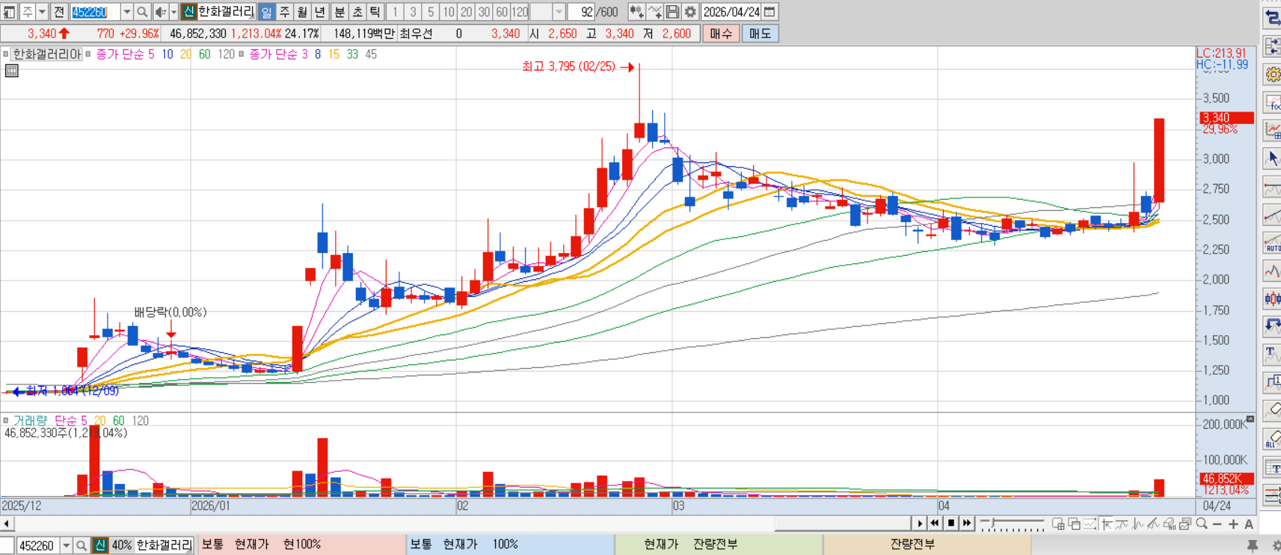Select the trend line drawing tool
Viewport: 1281px width, 555px height.
(1271, 216)
